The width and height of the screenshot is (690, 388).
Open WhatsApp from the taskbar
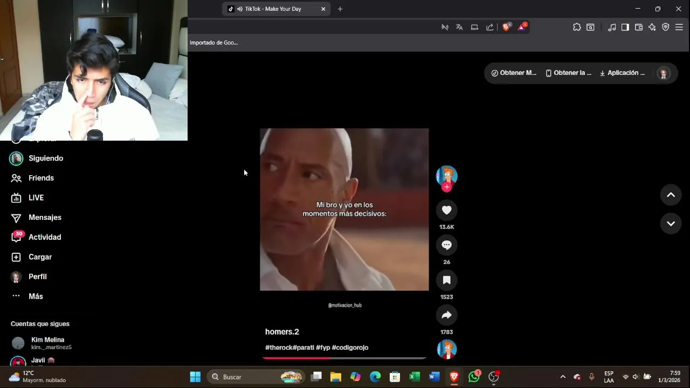(x=474, y=377)
